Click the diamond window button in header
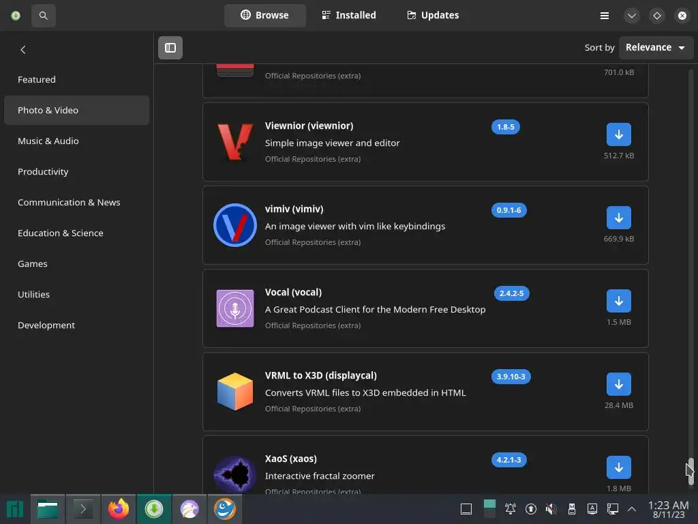Viewport: 698px width, 524px height. pyautogui.click(x=656, y=16)
